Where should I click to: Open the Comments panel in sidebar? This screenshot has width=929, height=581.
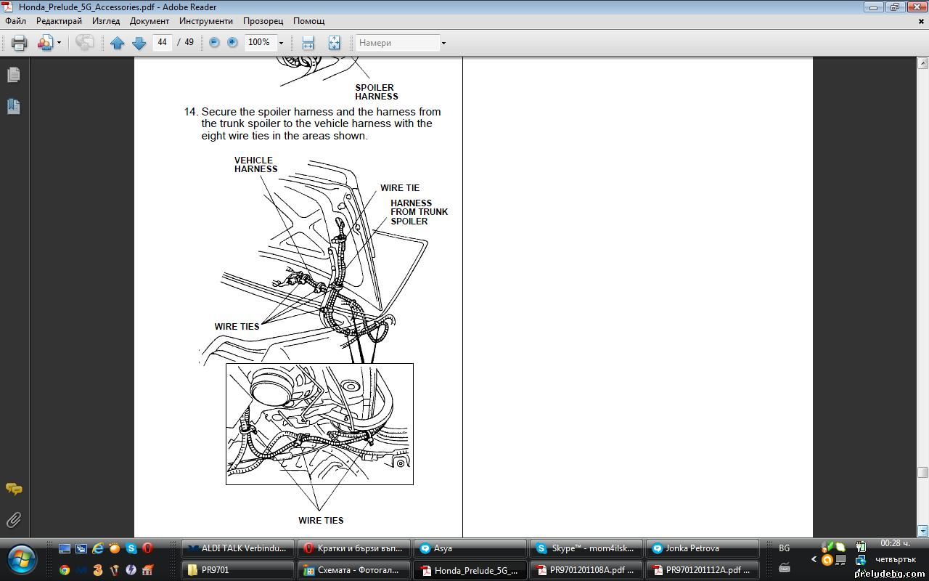click(13, 489)
